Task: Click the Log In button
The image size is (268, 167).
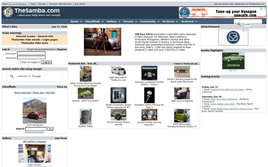Action: (46, 62)
